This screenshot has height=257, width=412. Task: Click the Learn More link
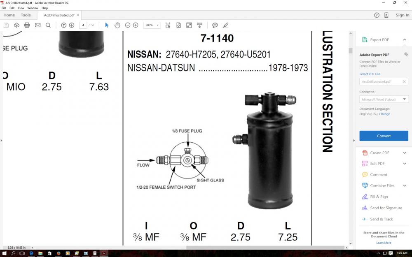coord(384,243)
